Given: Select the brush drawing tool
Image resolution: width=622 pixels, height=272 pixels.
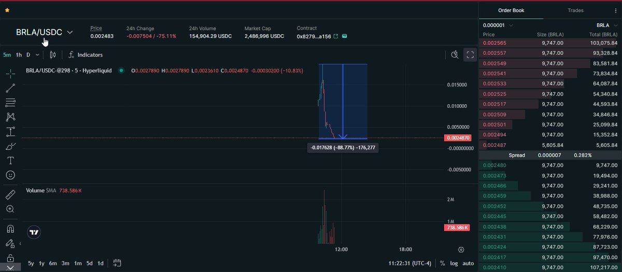Looking at the screenshot, I should (x=10, y=146).
